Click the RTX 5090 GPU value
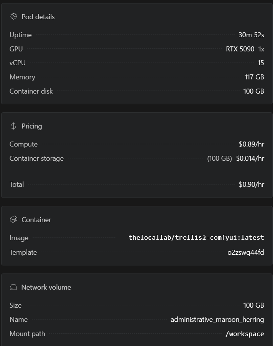Viewport: 273px width, 346px height. [x=240, y=49]
